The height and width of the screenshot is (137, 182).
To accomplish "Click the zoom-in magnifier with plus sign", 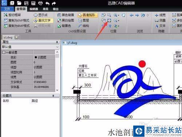I will tap(115, 15).
